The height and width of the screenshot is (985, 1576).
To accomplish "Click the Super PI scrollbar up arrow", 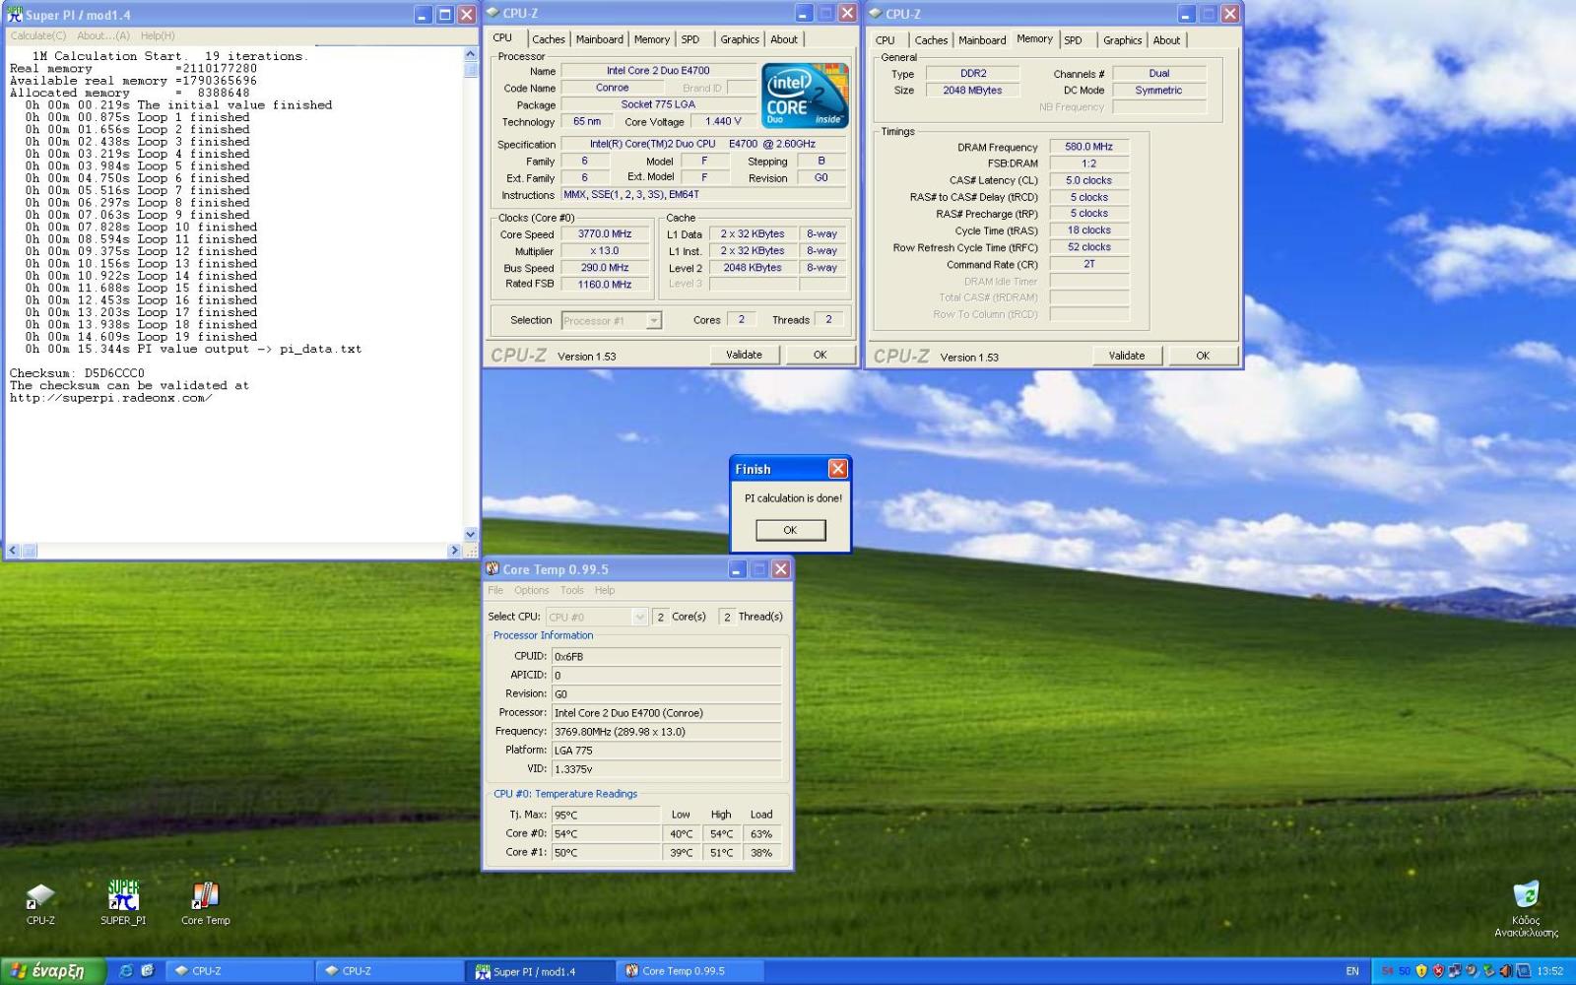I will point(471,55).
